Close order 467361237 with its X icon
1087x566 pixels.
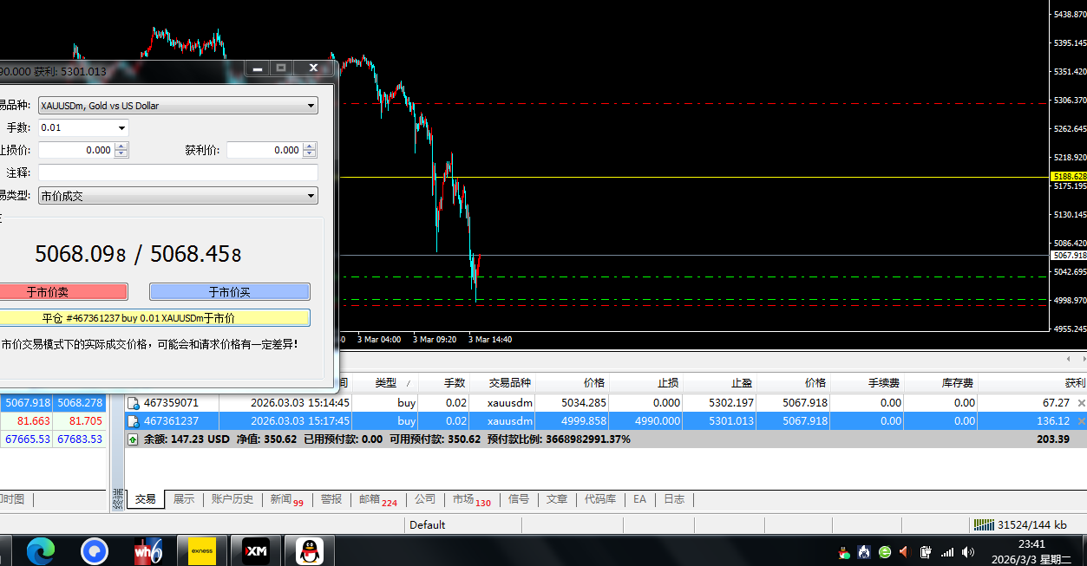point(1081,421)
